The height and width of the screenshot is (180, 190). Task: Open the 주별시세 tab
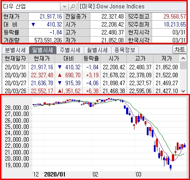70,50
